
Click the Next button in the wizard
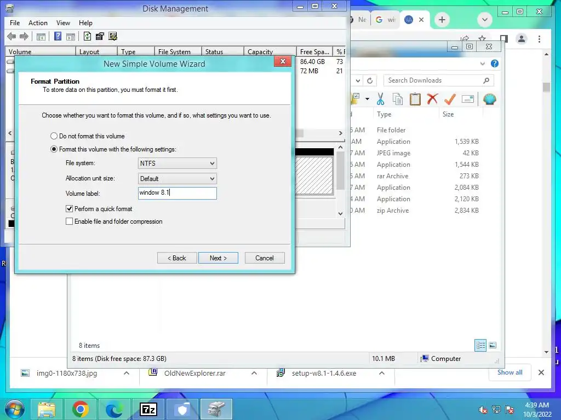coord(218,258)
